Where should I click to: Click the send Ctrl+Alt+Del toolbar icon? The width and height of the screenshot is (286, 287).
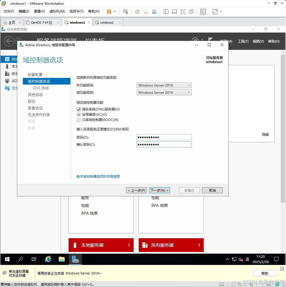[125, 12]
